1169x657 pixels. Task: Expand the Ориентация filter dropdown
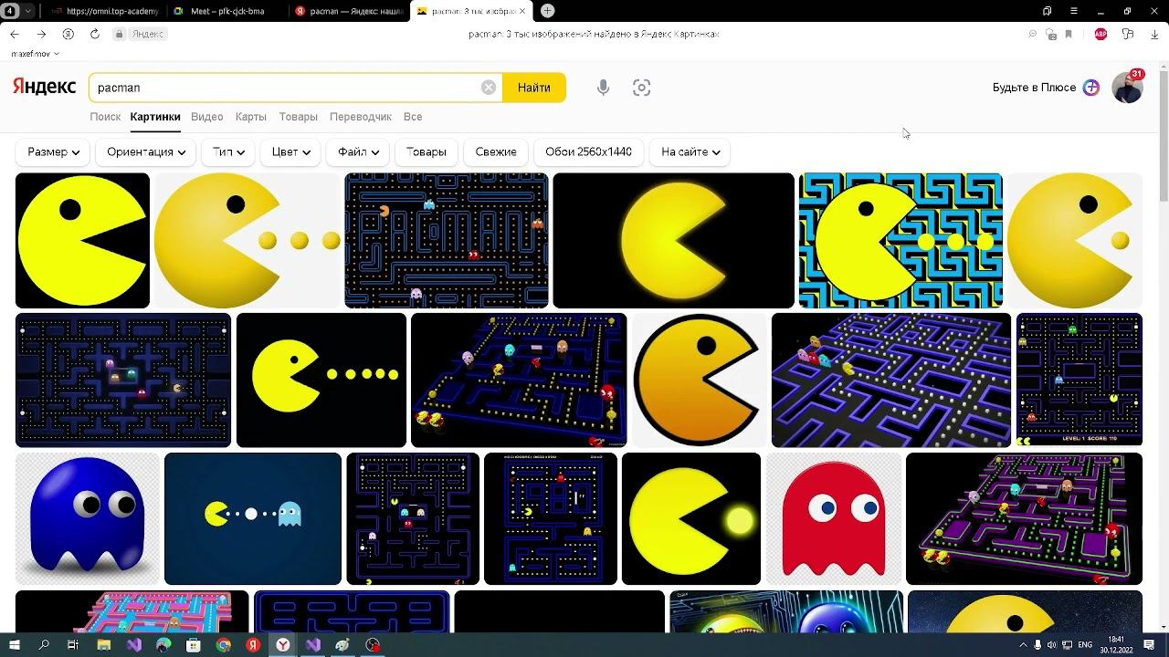[146, 152]
